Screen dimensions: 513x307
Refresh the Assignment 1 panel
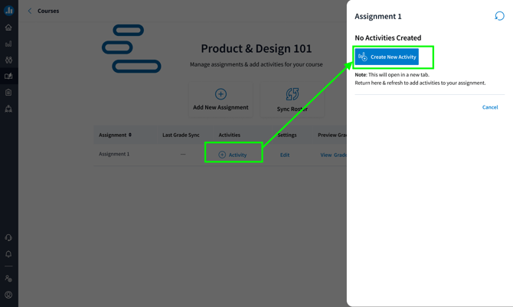pyautogui.click(x=499, y=16)
